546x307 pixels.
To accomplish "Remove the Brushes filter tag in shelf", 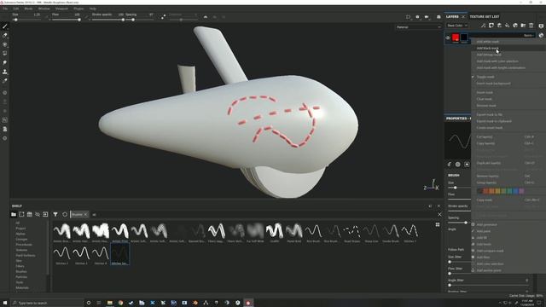I will (x=85, y=214).
